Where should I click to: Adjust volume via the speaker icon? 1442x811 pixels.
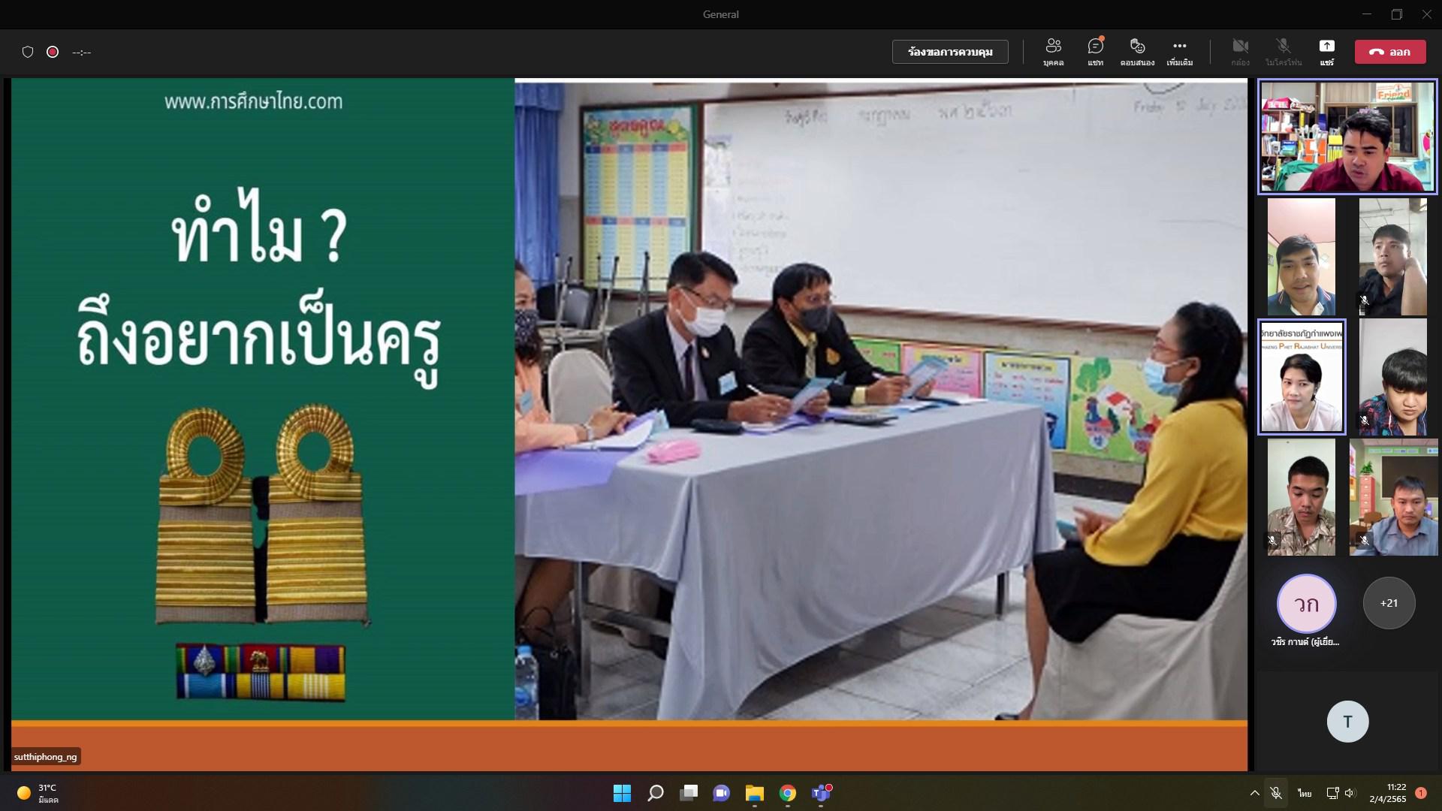click(1352, 793)
